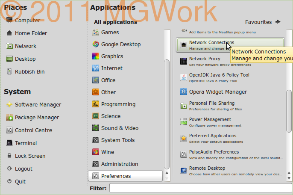Screen dimensions: 293x195
Task: Click the Quit power icon
Action: coord(9,181)
